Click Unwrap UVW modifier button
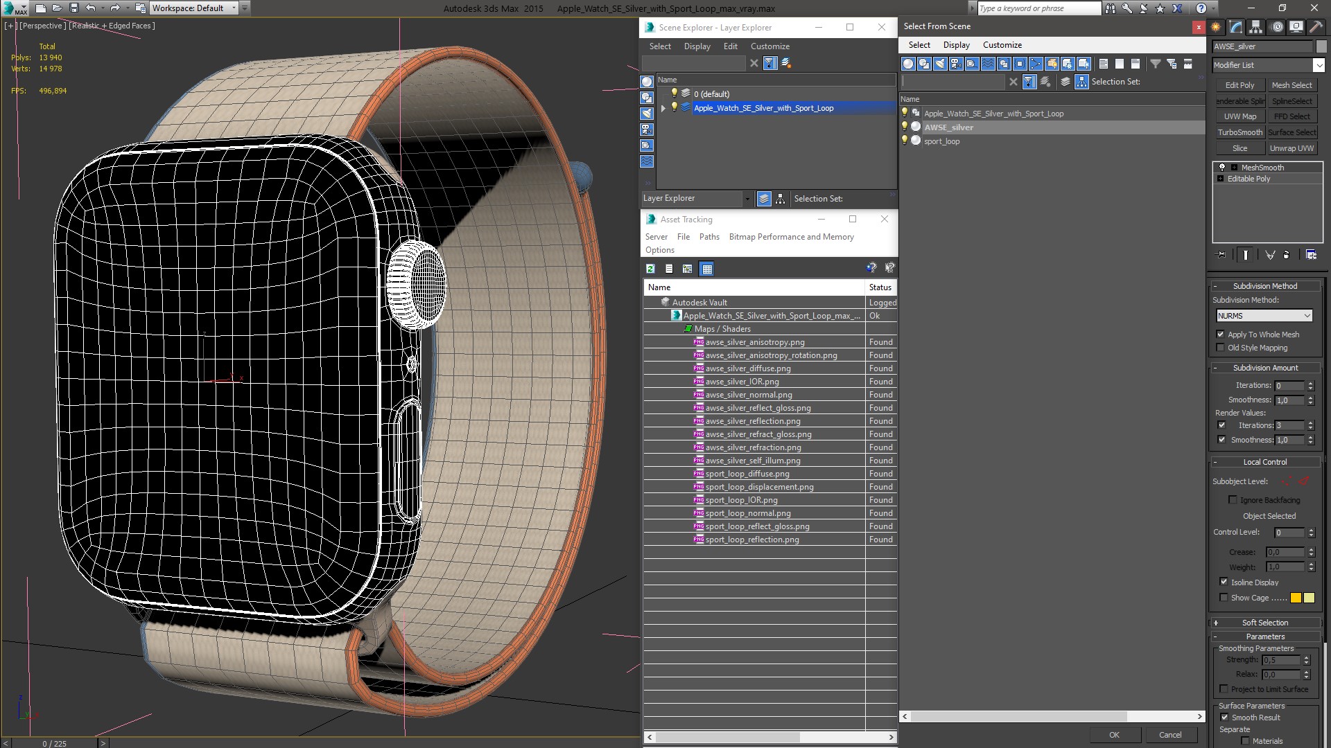Image resolution: width=1331 pixels, height=748 pixels. pyautogui.click(x=1291, y=148)
